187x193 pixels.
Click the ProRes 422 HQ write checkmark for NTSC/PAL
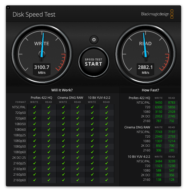point(34,107)
